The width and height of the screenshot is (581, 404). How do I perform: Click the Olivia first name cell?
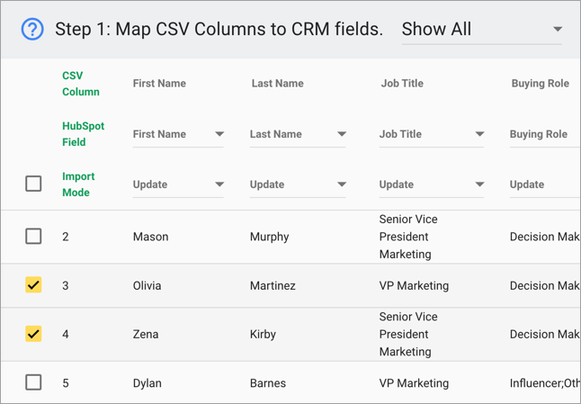(147, 285)
